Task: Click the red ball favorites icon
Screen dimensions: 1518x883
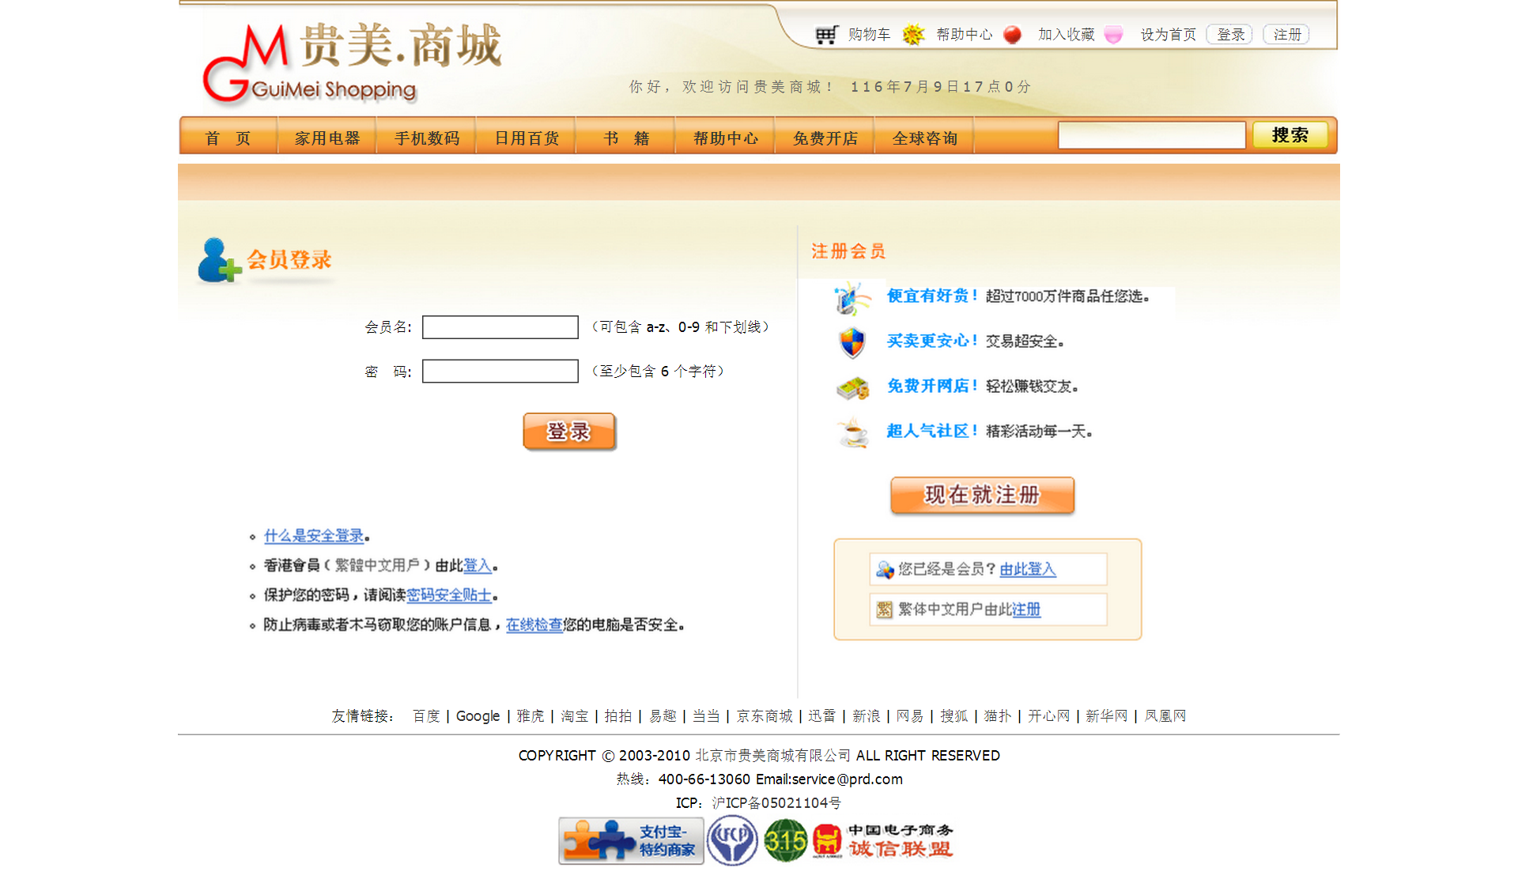Action: (1012, 35)
